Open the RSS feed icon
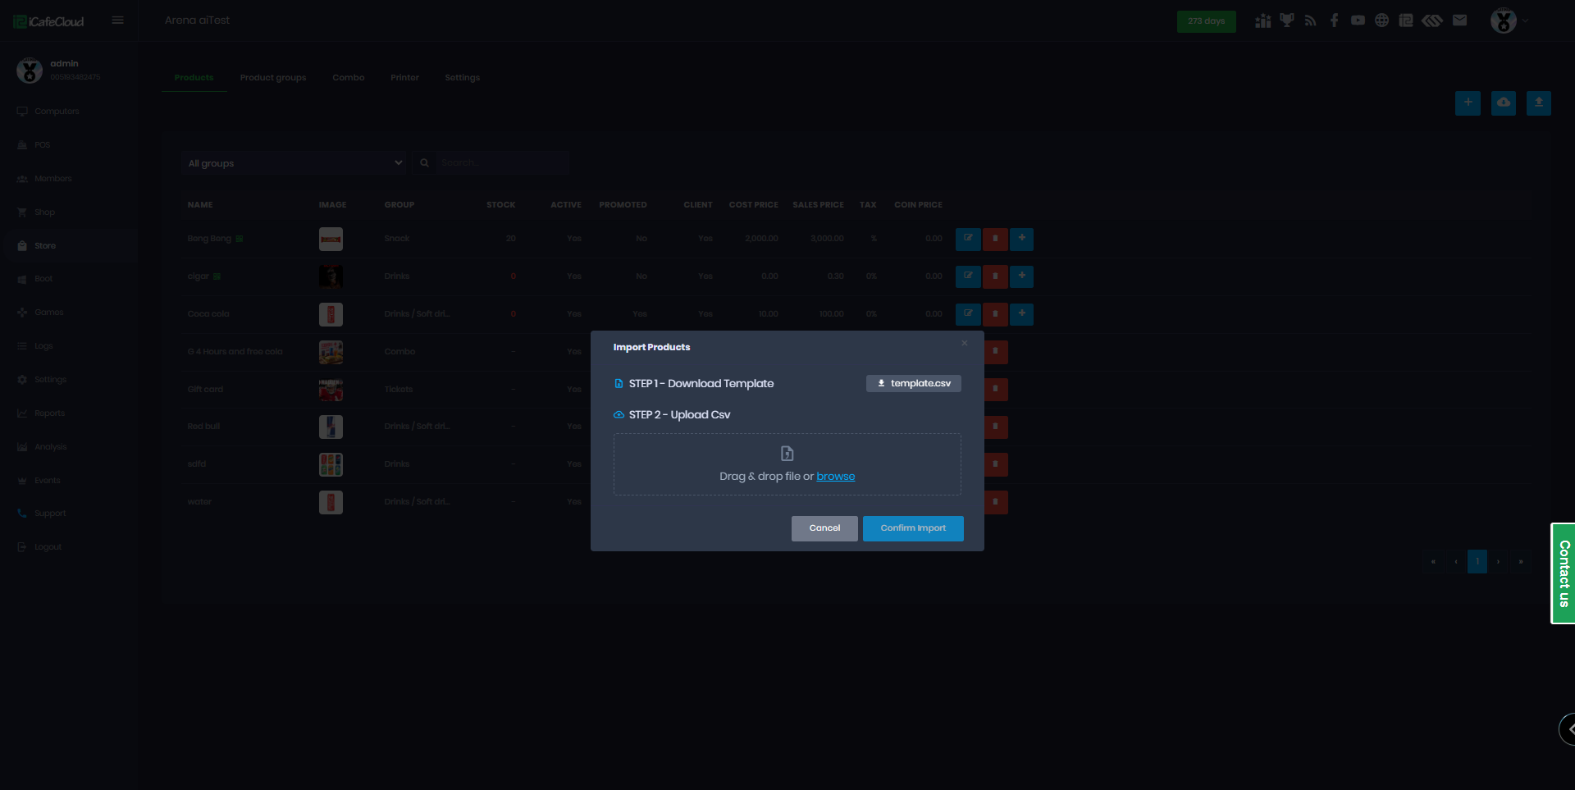 point(1311,21)
